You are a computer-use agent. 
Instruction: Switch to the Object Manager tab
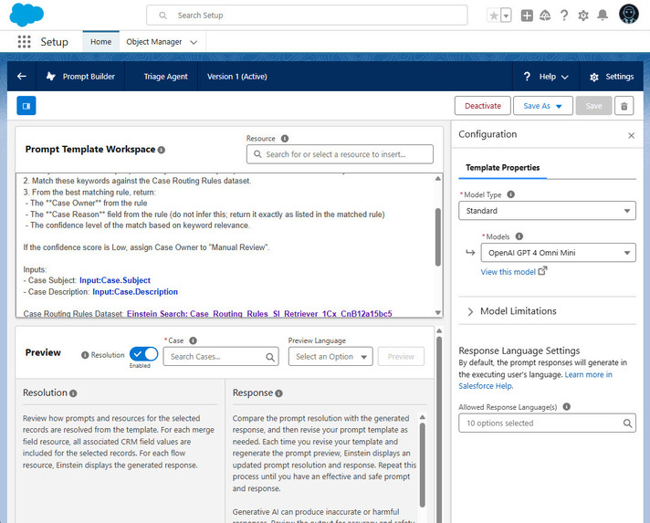[x=153, y=42]
